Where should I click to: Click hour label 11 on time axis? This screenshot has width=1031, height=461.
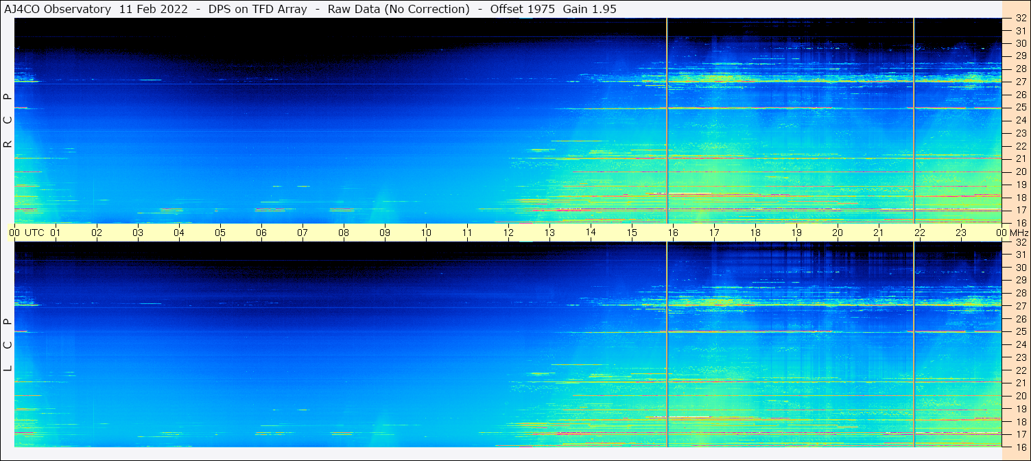click(x=467, y=233)
